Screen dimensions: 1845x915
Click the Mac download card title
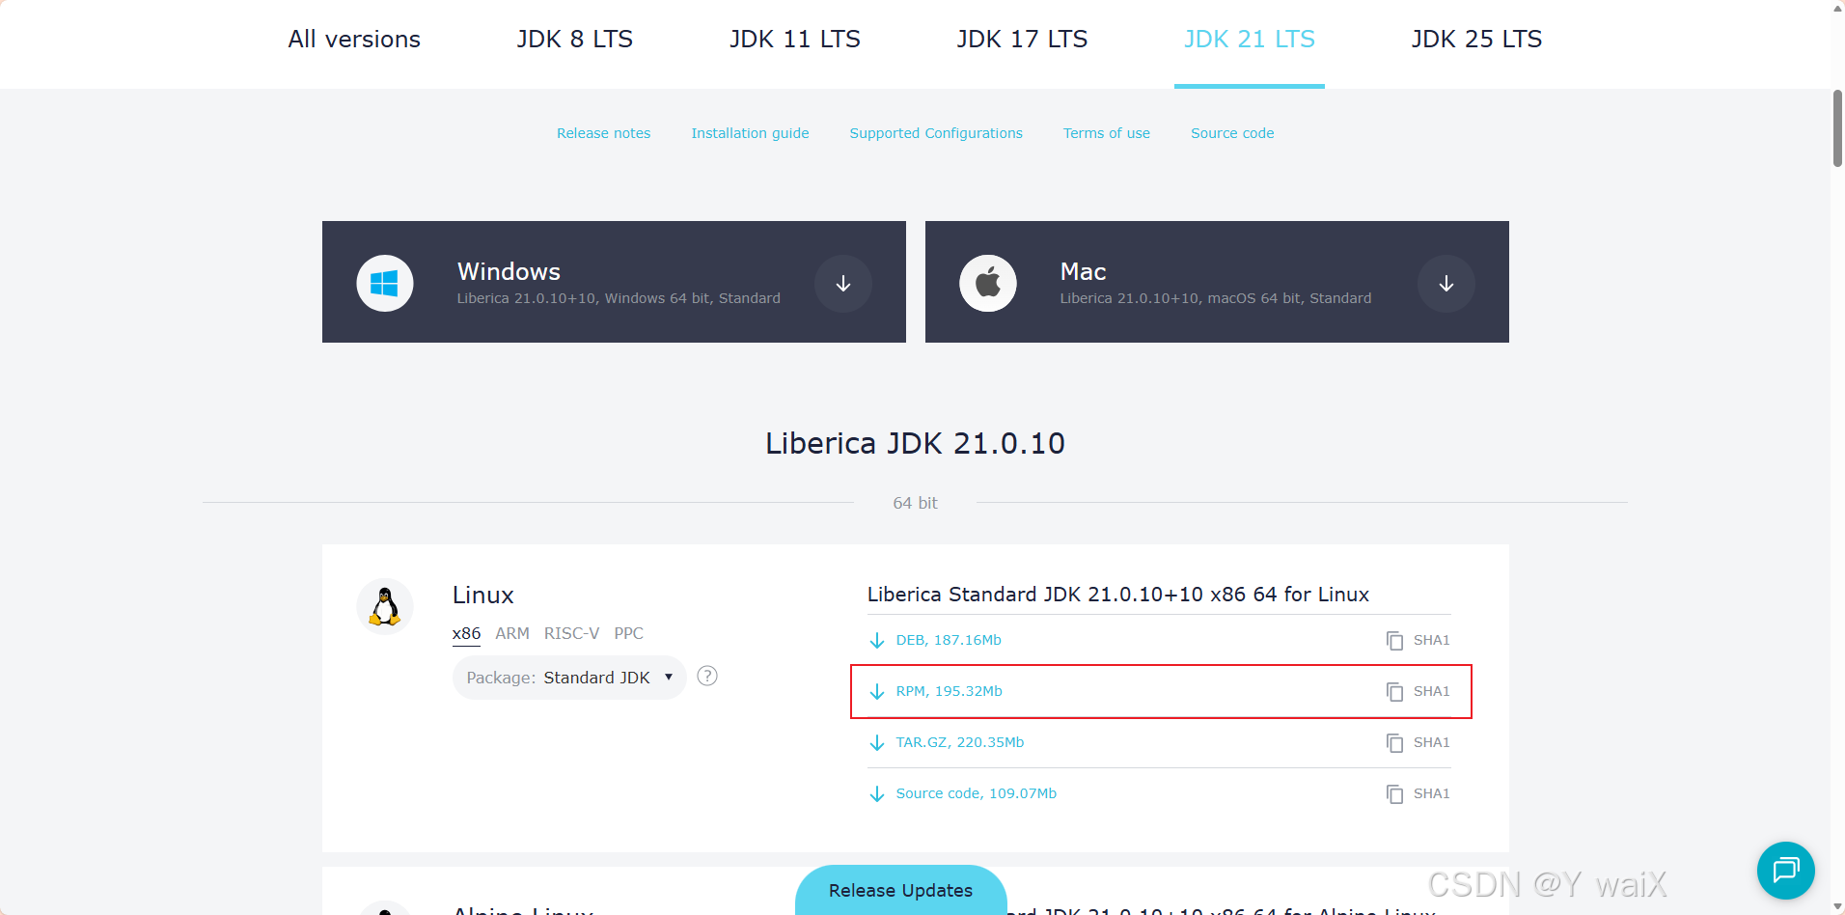click(1083, 271)
